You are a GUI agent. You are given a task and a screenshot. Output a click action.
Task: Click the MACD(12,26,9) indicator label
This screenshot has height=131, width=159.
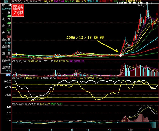point(19,104)
